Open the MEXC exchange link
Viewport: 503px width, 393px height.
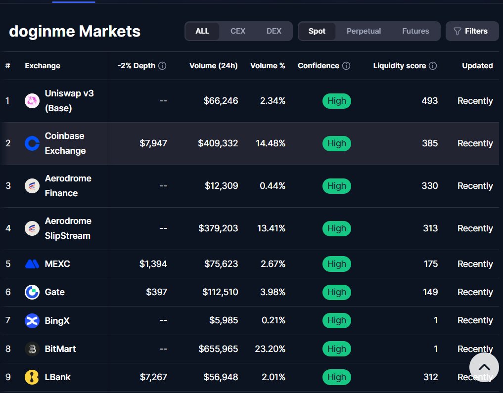pyautogui.click(x=57, y=264)
